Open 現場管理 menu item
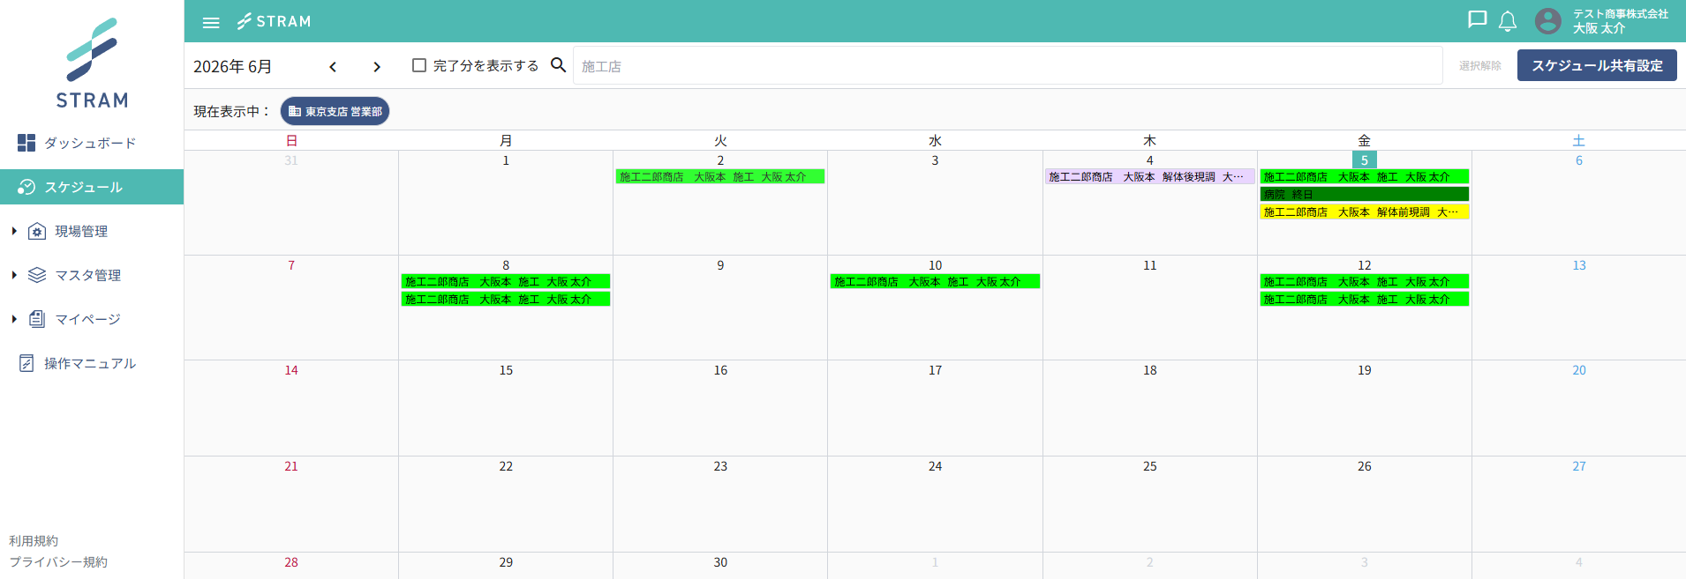Viewport: 1686px width, 579px height. pyautogui.click(x=92, y=231)
